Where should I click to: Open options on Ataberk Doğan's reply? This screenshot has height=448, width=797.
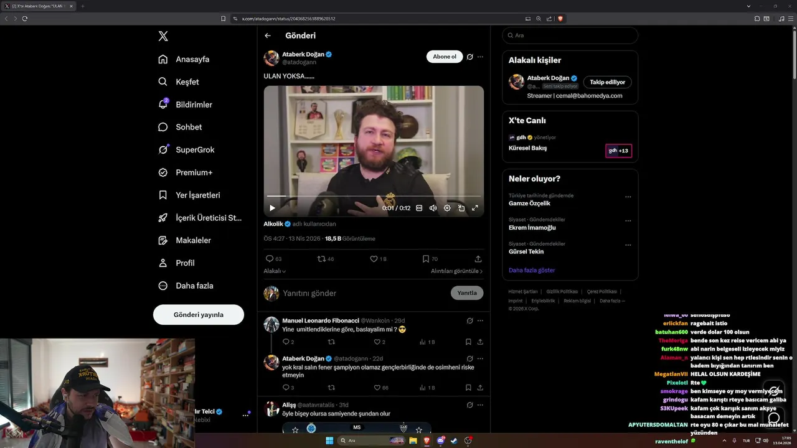coord(480,358)
